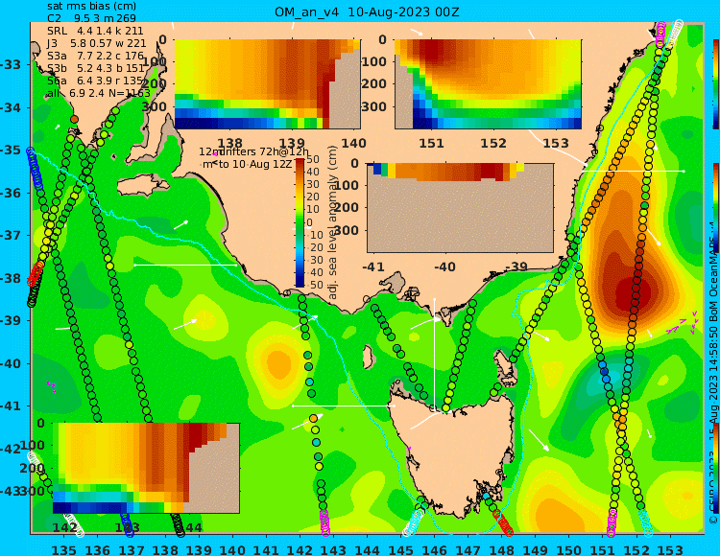Viewport: 720px width, 556px height.
Task: Click the red track endpoint circles near -38 left edge
Action: 35,273
